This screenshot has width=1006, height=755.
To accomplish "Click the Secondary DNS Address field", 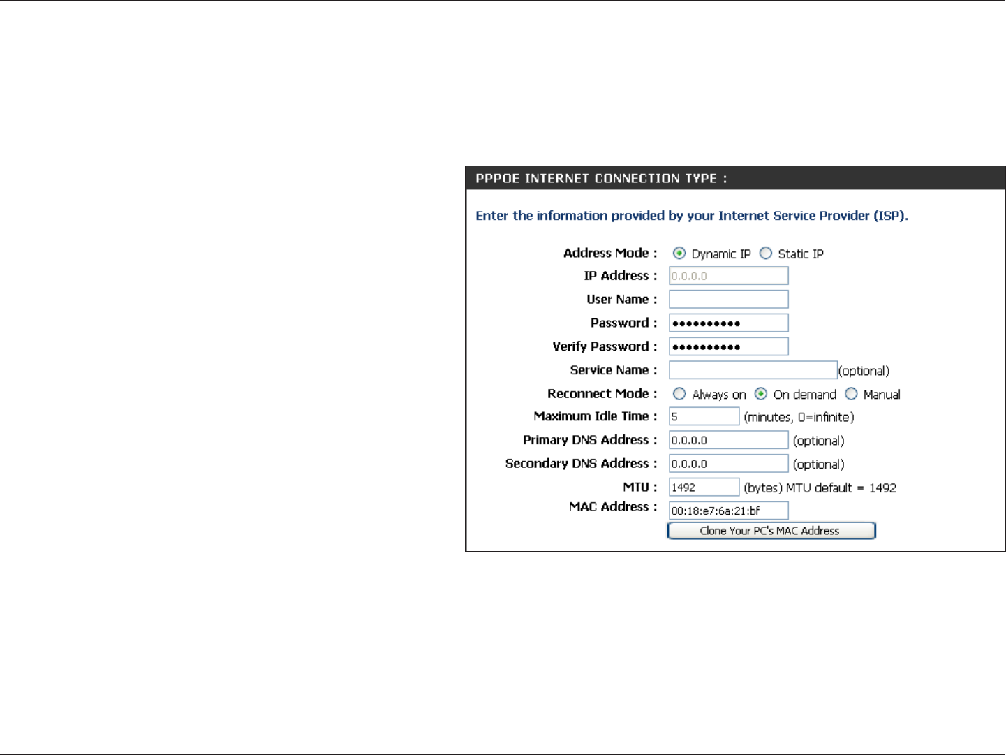I will (729, 464).
